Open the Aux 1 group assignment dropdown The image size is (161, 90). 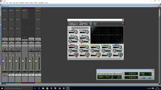coord(18,46)
